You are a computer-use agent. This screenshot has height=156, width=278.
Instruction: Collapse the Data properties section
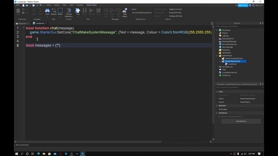217,92
